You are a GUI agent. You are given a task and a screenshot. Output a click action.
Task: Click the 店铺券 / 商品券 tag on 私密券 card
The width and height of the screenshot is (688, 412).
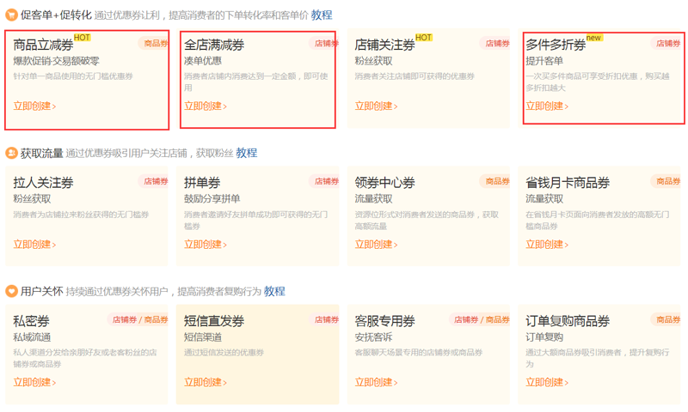click(138, 319)
